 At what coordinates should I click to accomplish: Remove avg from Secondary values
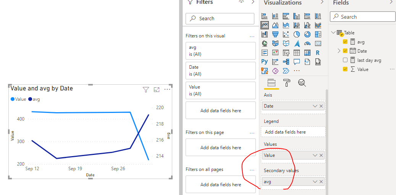(321, 182)
